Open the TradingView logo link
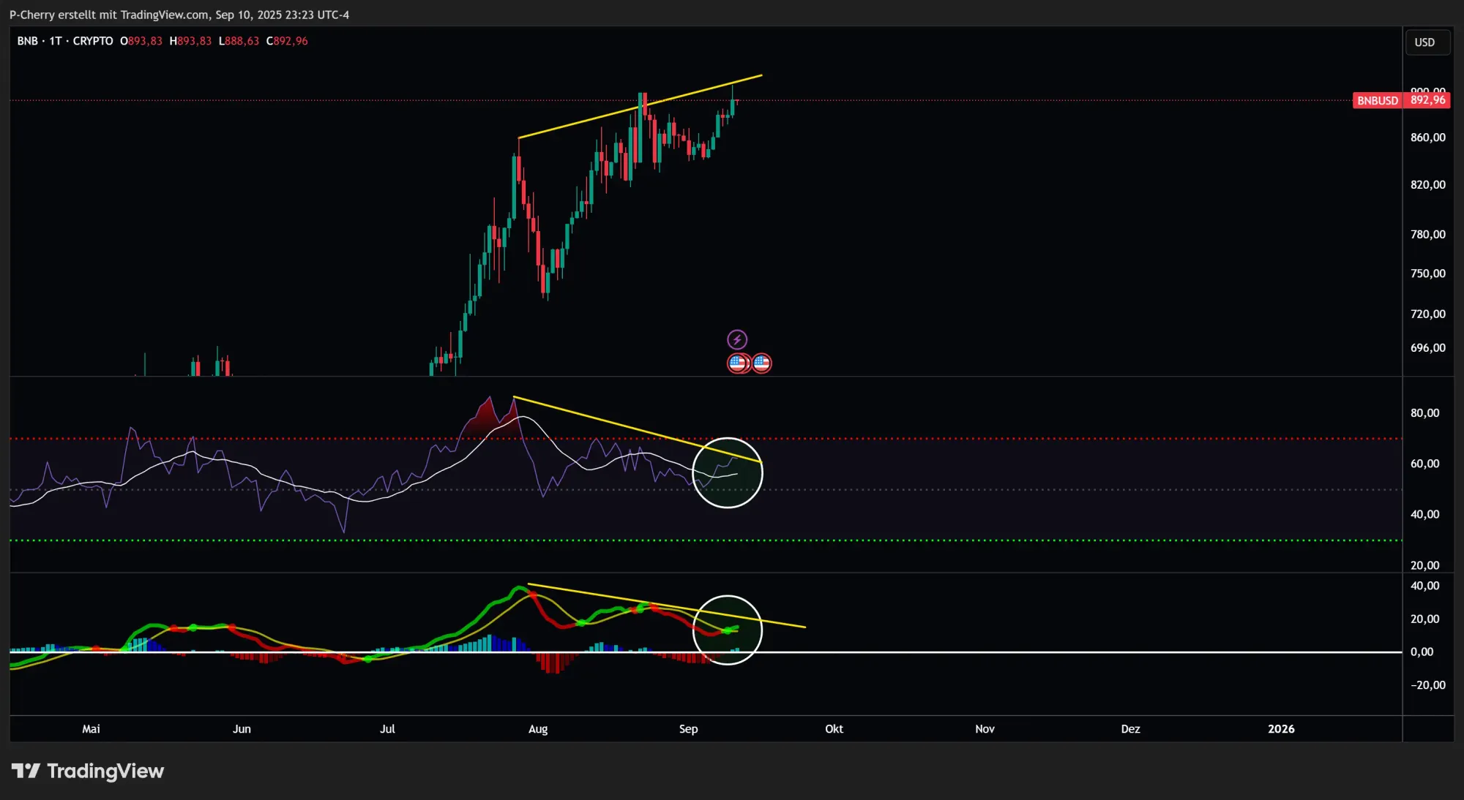The image size is (1464, 800). pos(88,771)
